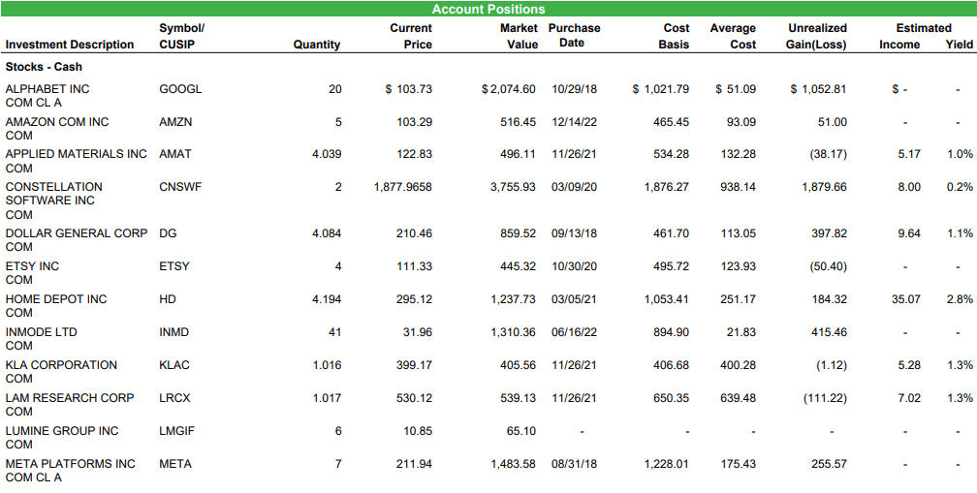
Task: Select the Purchase Date column header
Action: (x=574, y=36)
